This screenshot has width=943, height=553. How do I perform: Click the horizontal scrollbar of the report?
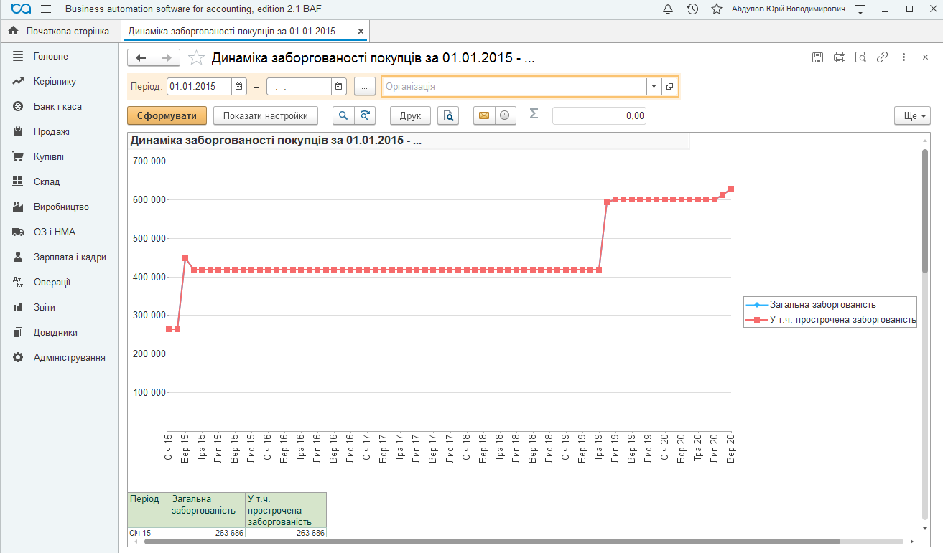pos(523,542)
